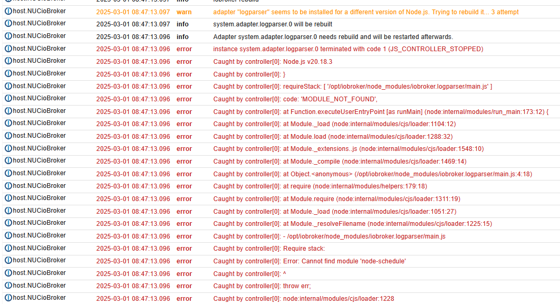Click host icon on 'will be rebuilt' row

click(x=8, y=23)
